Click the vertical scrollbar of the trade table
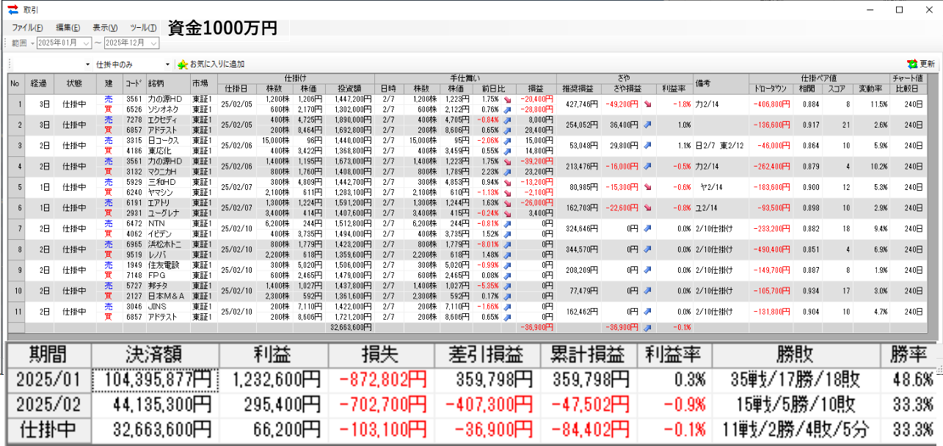 click(933, 205)
